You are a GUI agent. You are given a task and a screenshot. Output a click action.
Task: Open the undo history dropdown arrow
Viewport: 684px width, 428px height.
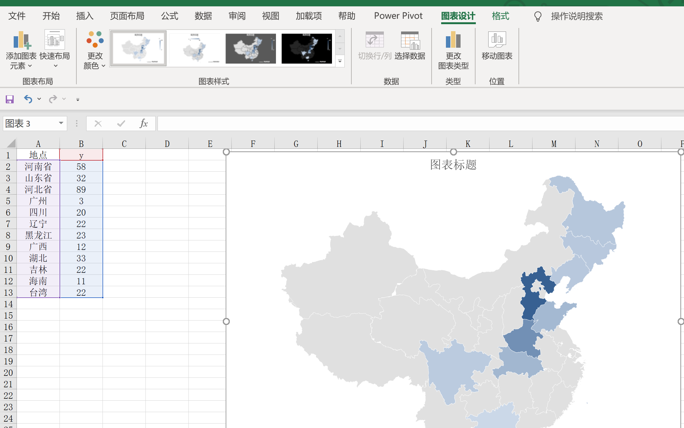[39, 99]
